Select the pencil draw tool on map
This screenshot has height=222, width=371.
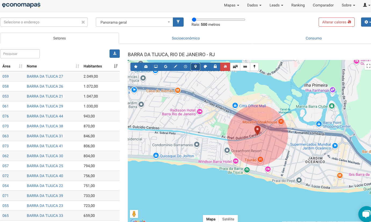tap(176, 67)
